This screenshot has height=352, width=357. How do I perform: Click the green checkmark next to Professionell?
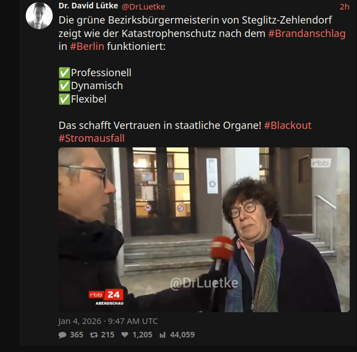[64, 73]
